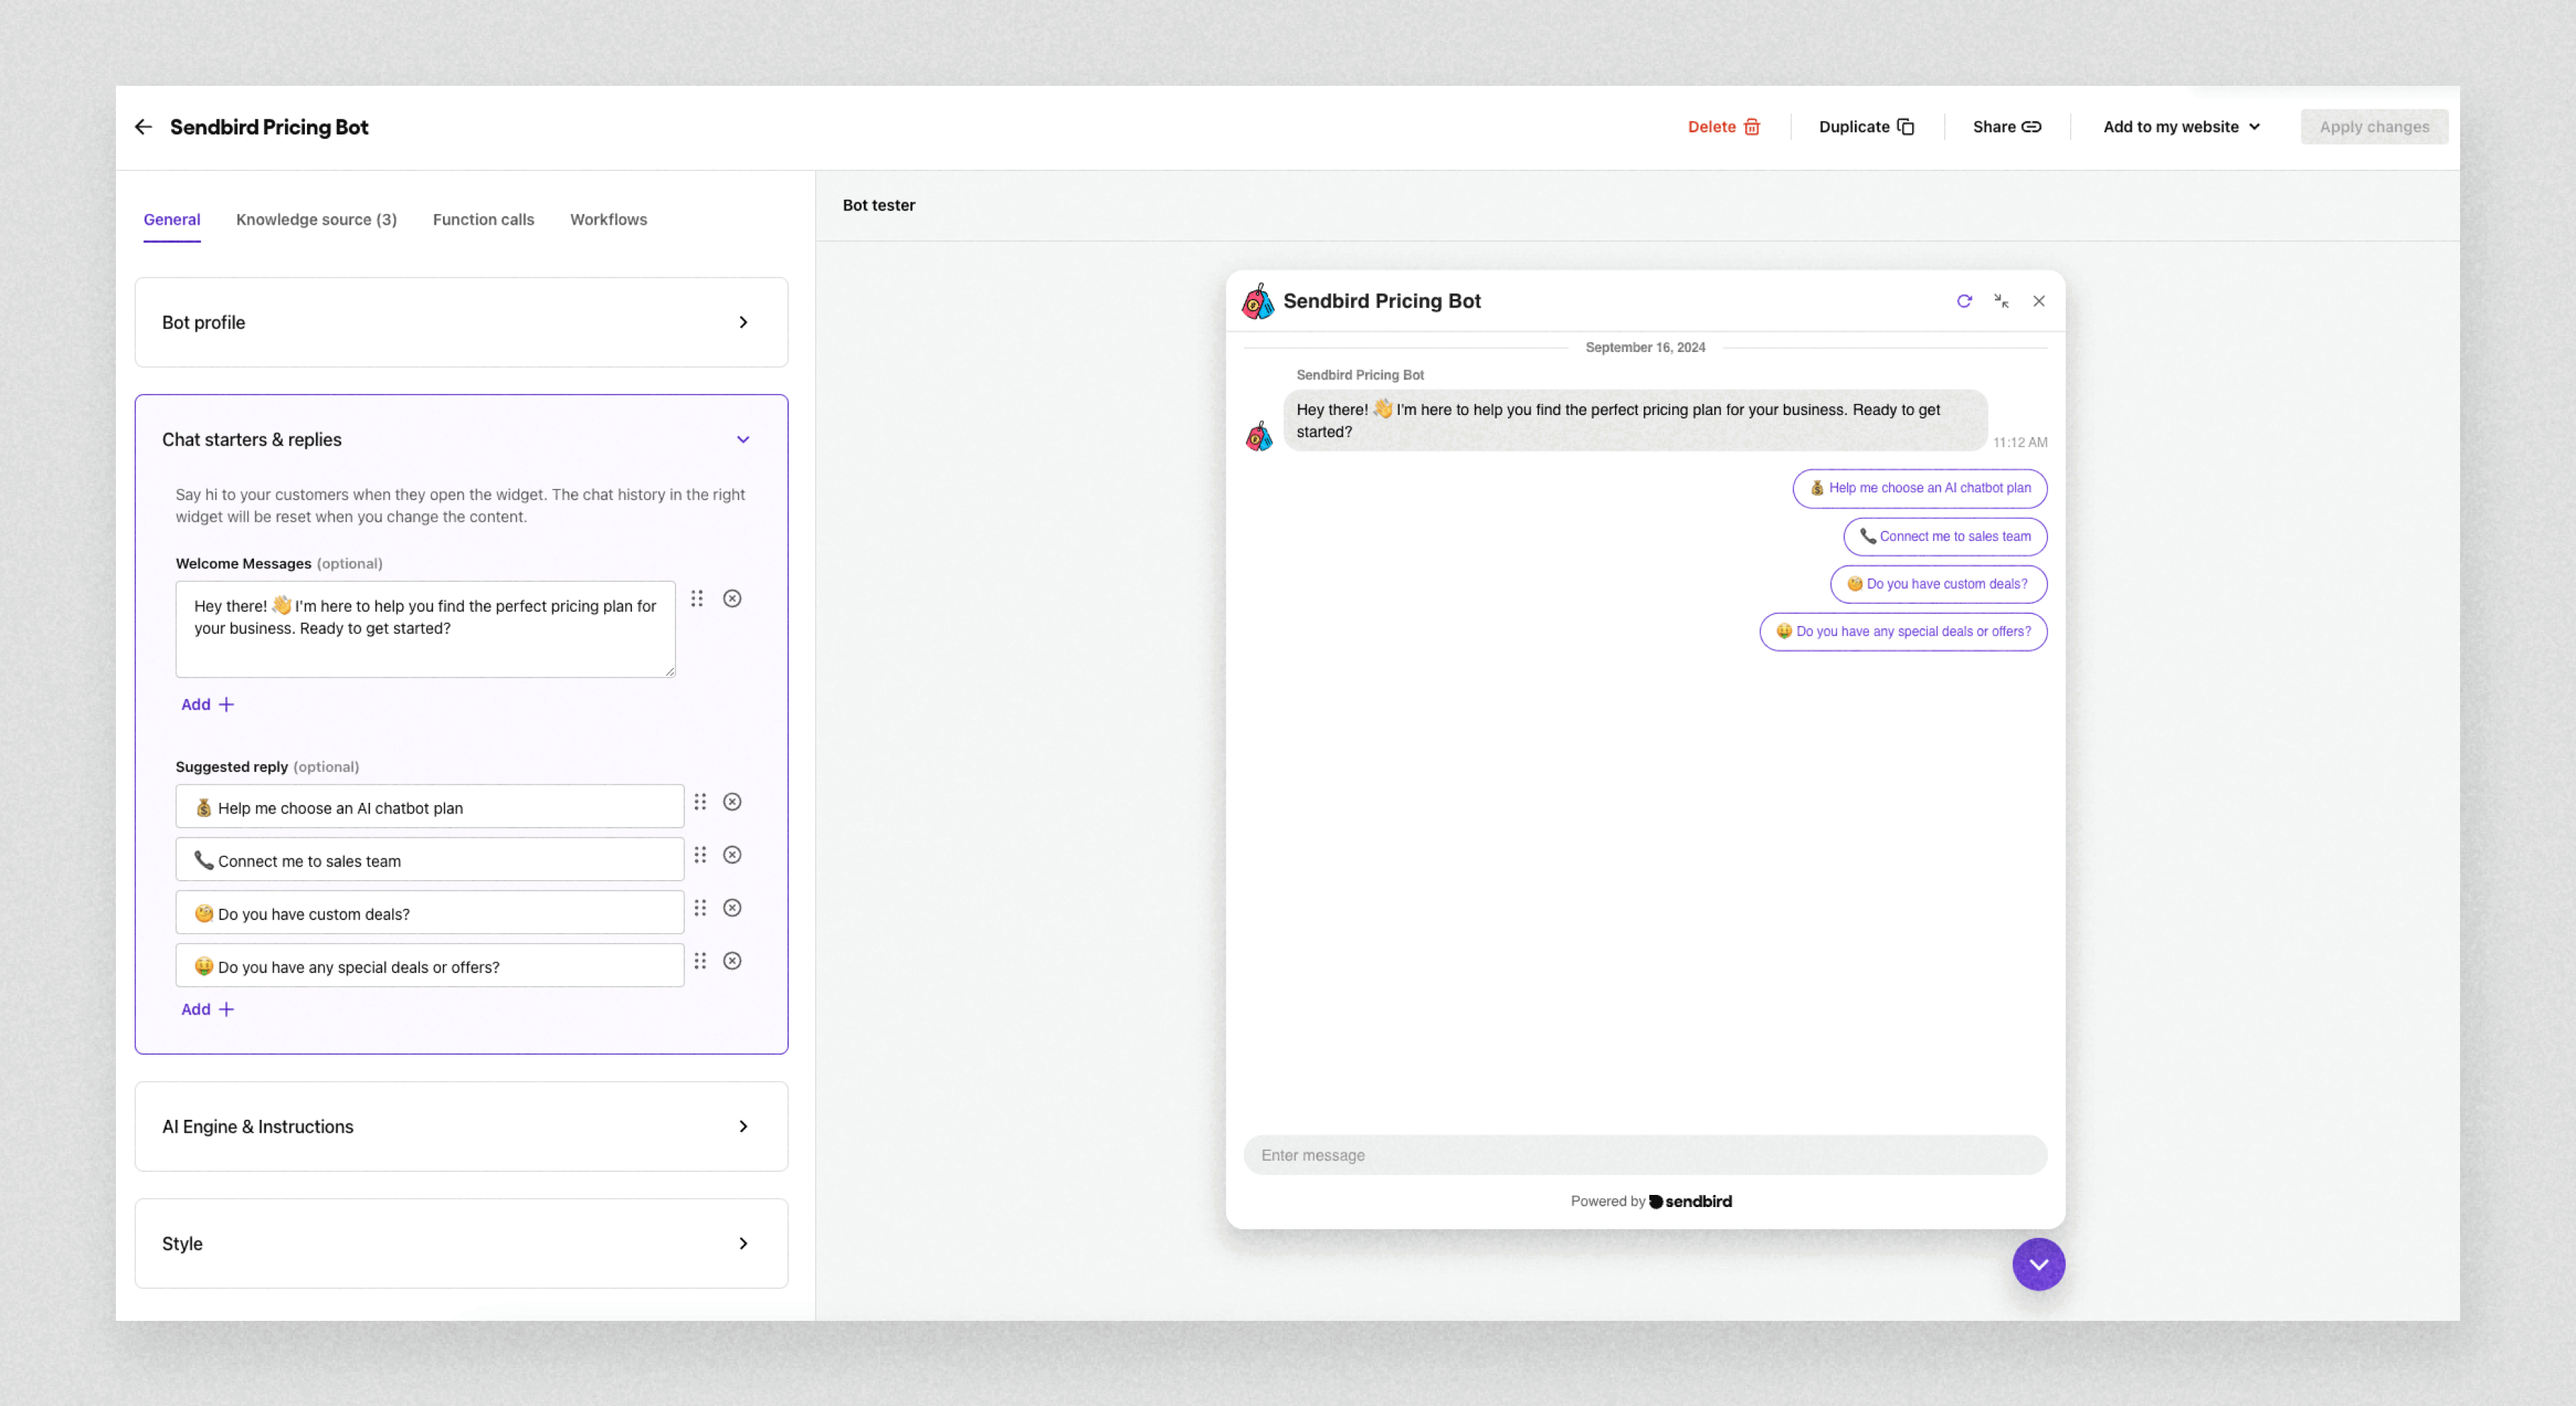
Task: Click the 'Connect me to sales team' reply field
Action: tap(430, 859)
